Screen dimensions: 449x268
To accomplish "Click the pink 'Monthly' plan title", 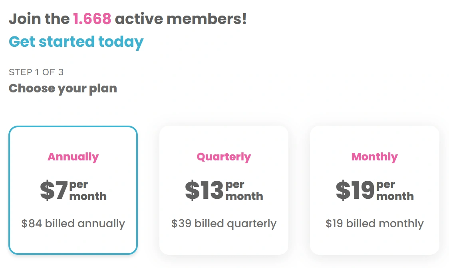I will click(374, 157).
